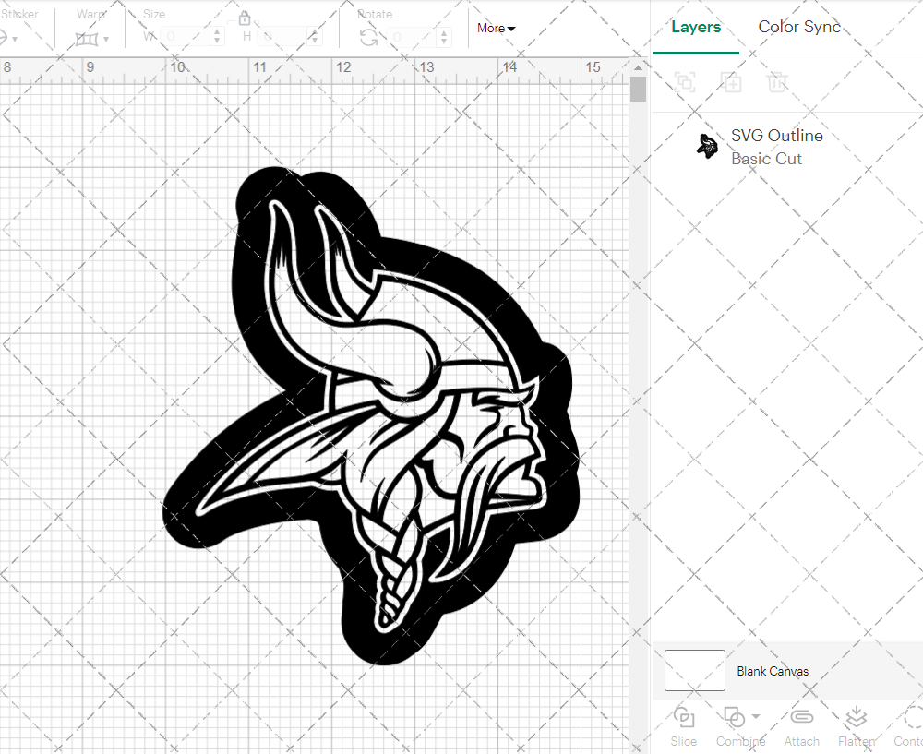Click the Blank Canvas color swatch

tap(694, 671)
